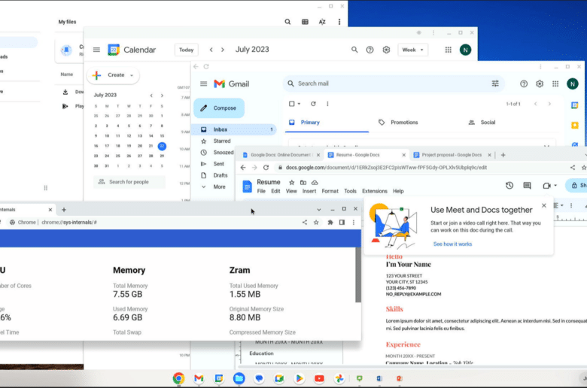Image resolution: width=587 pixels, height=388 pixels.
Task: Open Calendar help question mark
Action: [370, 50]
